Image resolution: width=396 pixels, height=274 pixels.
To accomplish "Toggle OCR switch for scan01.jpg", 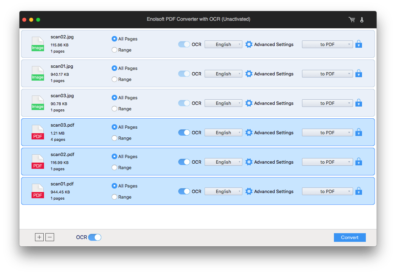I will [x=184, y=74].
